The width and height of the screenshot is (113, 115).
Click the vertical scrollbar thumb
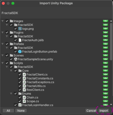[x=111, y=42]
